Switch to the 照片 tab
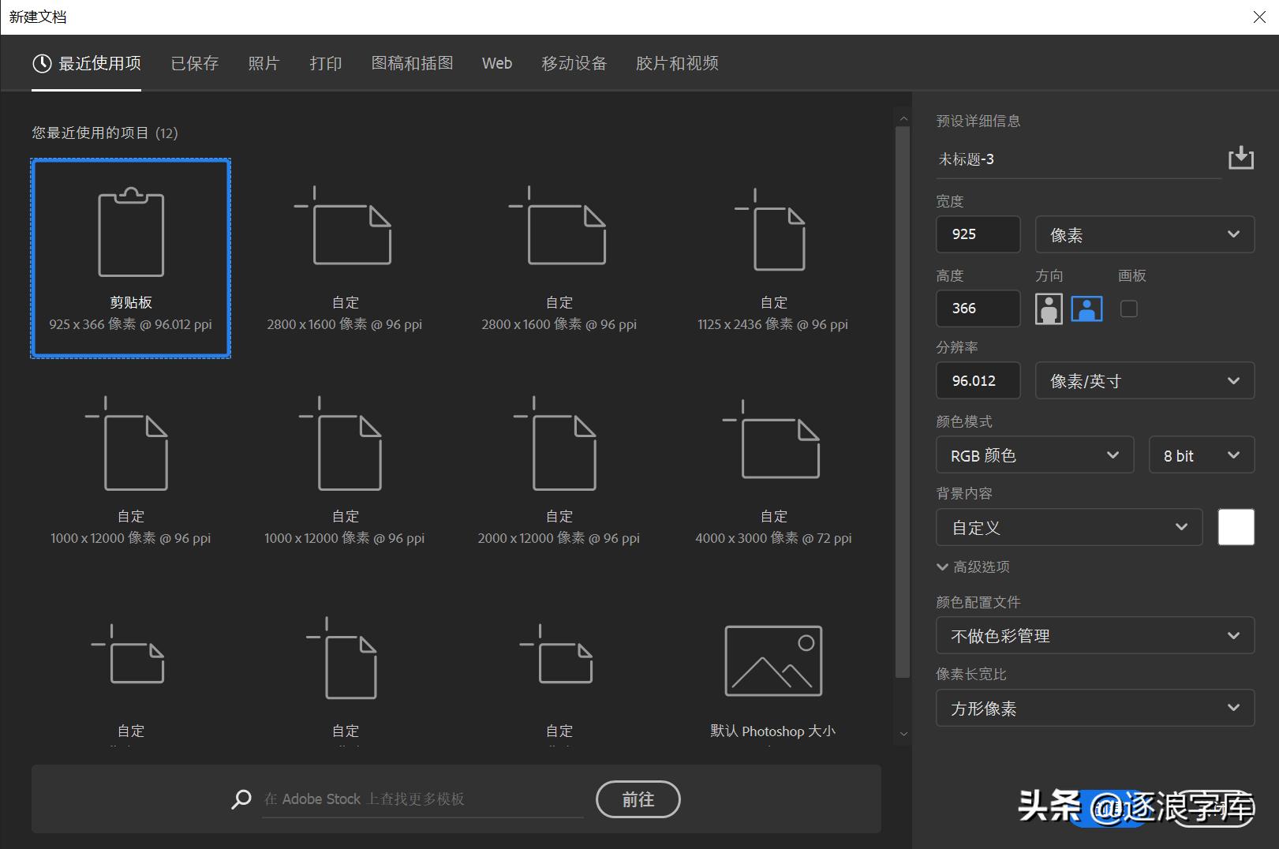Screen dimensions: 1279x849 (x=264, y=63)
